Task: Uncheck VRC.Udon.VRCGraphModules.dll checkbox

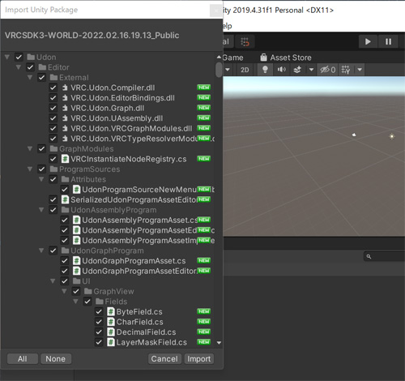Action: pos(53,128)
